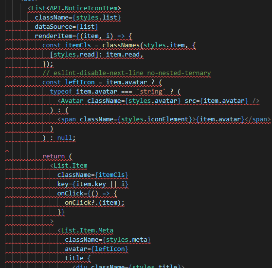Click the src attribute of Avatar
The height and width of the screenshot is (268, 272).
point(190,101)
